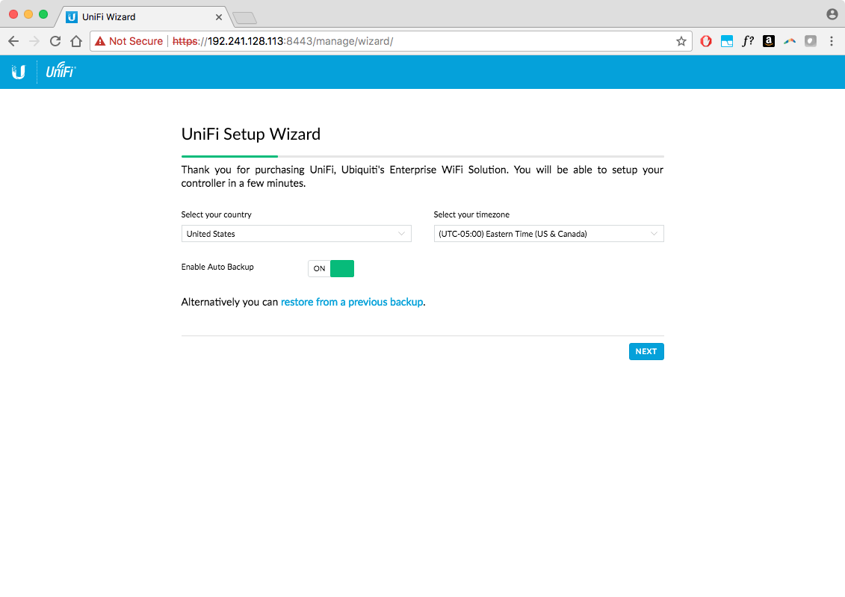Toggle Enable Auto Backup switch

(331, 268)
